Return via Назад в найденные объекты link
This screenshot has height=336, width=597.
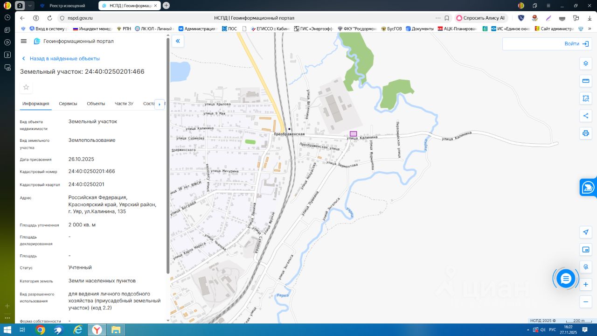(61, 59)
